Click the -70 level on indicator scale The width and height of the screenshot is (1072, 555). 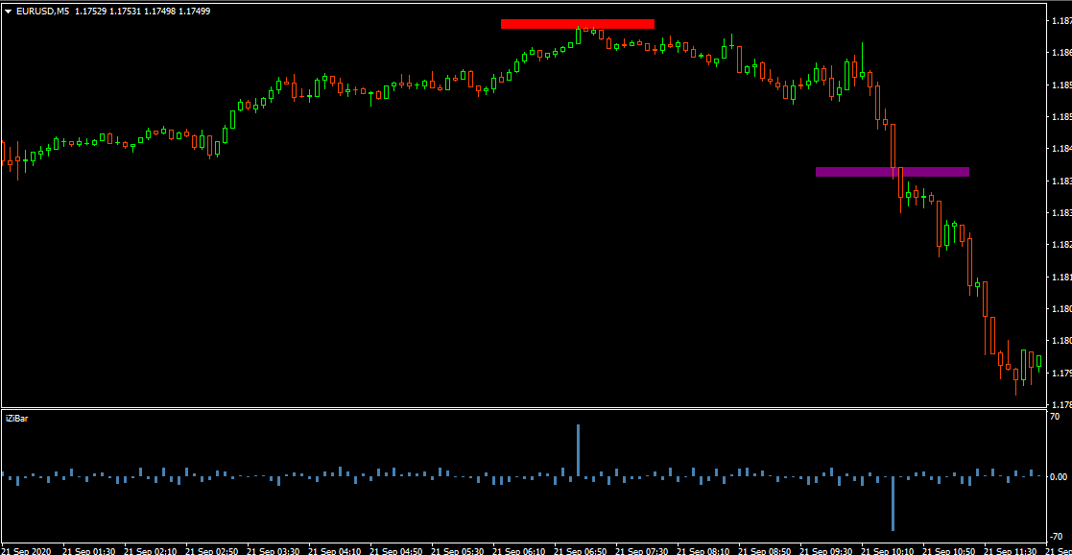click(x=1059, y=537)
